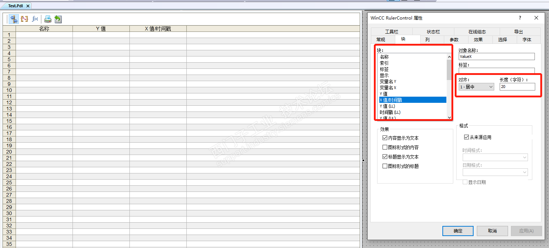Viewport: 549px width, 248px height.
Task: Click the '名称' column header in the table
Action: (x=44, y=29)
